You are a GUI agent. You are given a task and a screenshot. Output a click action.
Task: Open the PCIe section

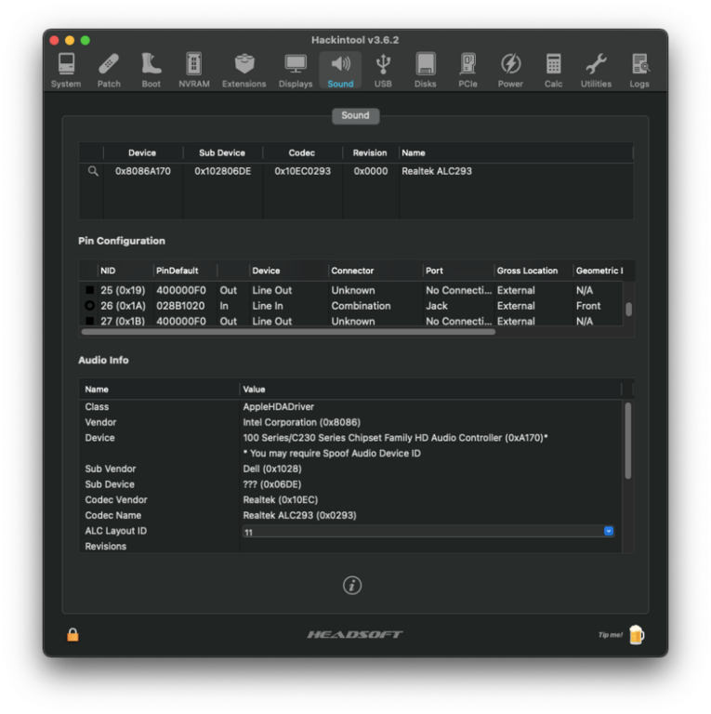(467, 70)
